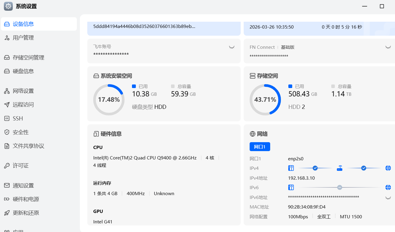
Task: Maximize the 系统设置 window
Action: click(382, 6)
